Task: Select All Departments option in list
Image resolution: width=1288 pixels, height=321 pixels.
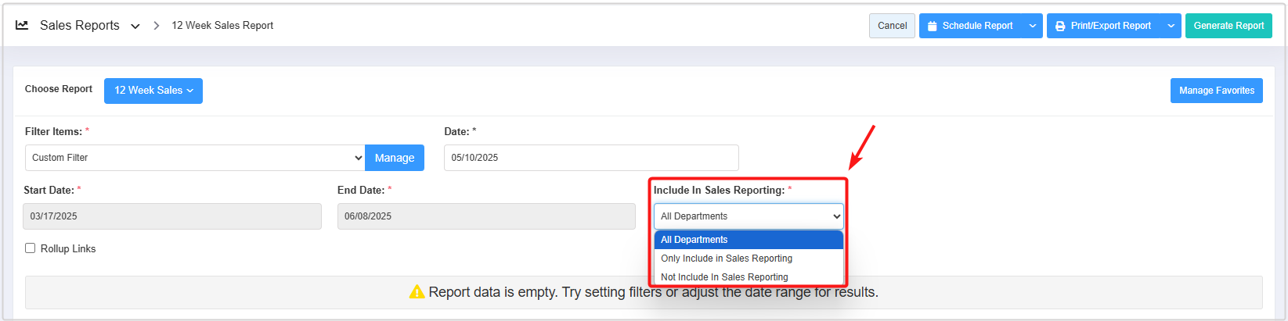Action: click(x=749, y=240)
